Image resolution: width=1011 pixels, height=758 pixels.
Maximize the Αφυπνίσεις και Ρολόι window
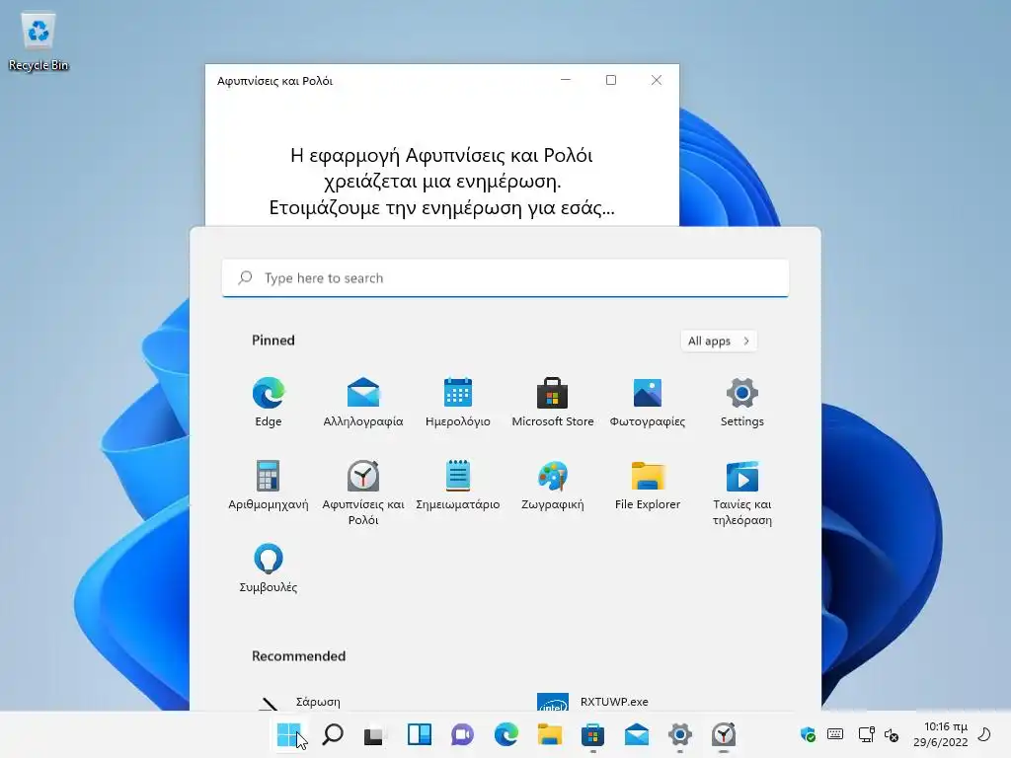(610, 80)
